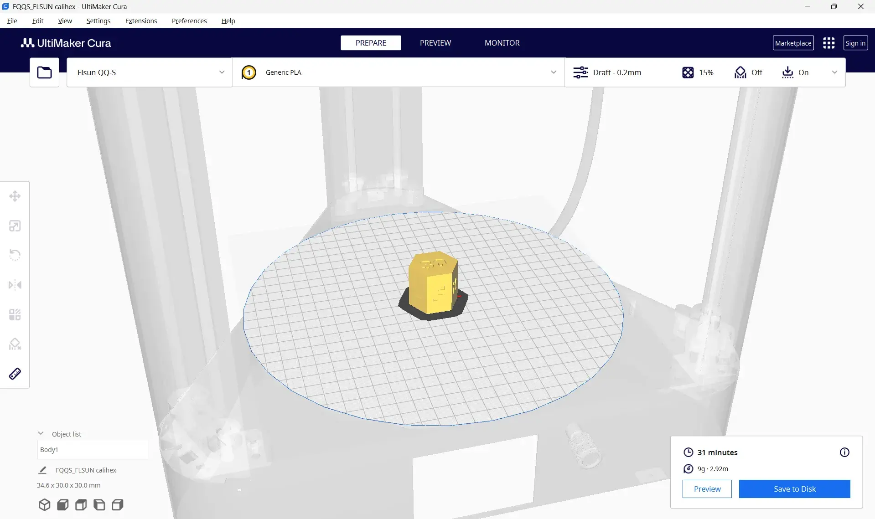875x519 pixels.
Task: Select the yellow calibration model on the bed
Action: (433, 283)
